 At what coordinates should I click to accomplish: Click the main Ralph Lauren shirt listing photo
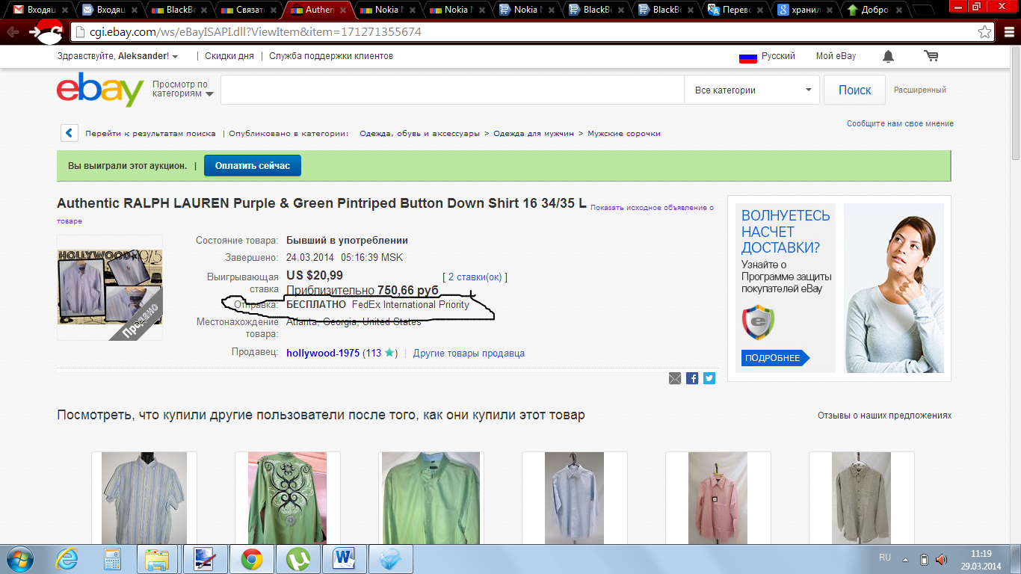coord(110,288)
